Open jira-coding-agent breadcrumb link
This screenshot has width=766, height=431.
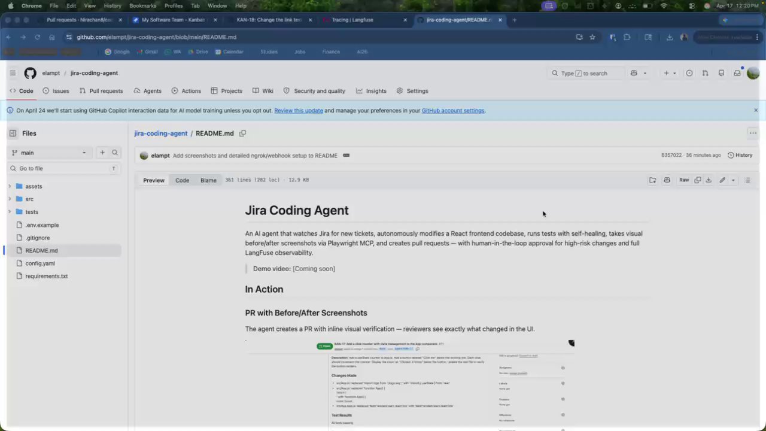160,133
